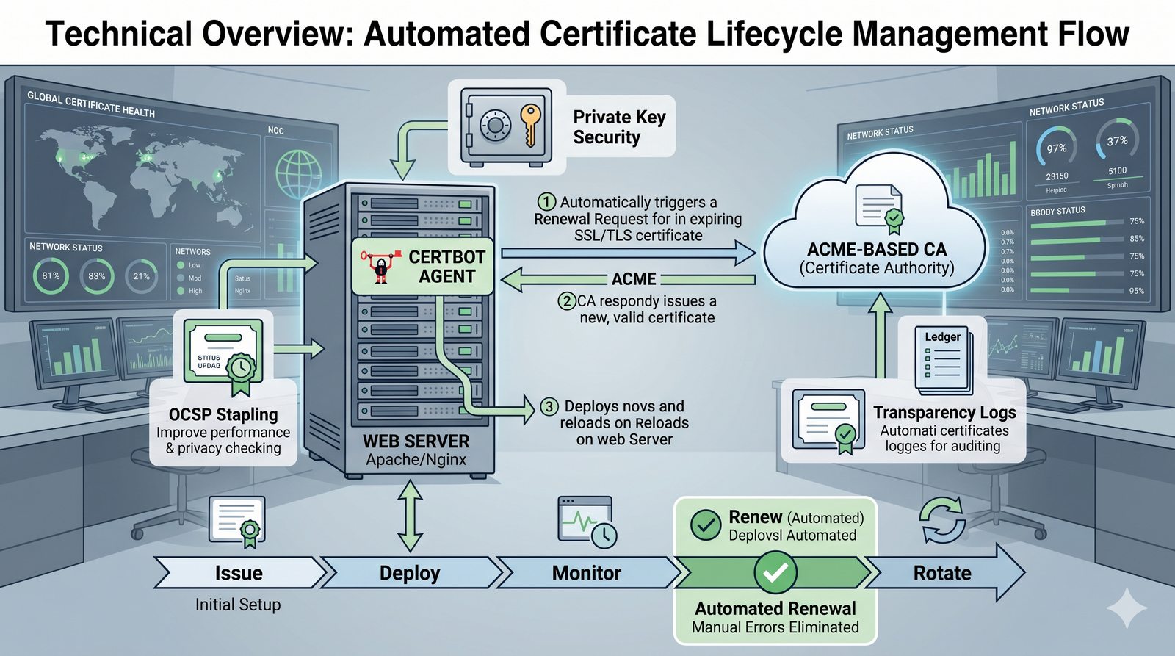Click the Certbot agent robot icon

[380, 266]
